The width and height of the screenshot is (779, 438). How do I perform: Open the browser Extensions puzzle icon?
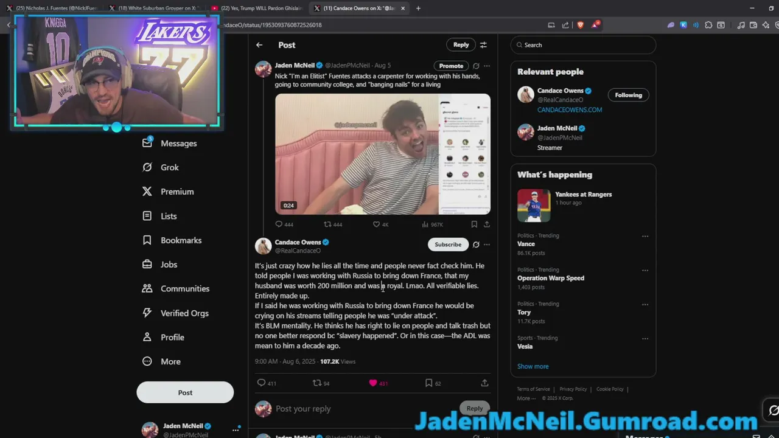pyautogui.click(x=708, y=25)
